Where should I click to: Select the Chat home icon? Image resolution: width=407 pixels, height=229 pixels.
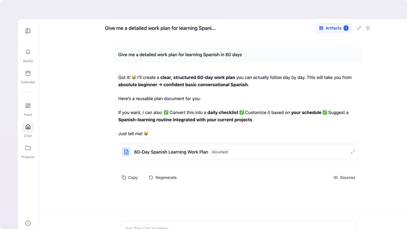[x=28, y=127]
